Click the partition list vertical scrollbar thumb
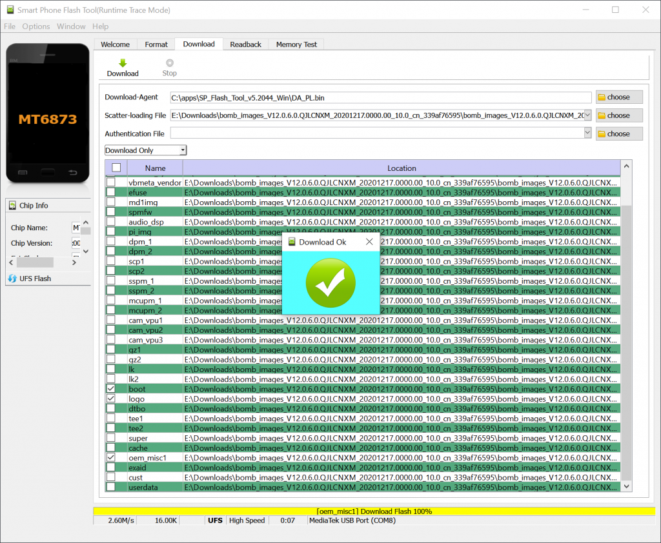Image resolution: width=661 pixels, height=543 pixels. pyautogui.click(x=626, y=342)
